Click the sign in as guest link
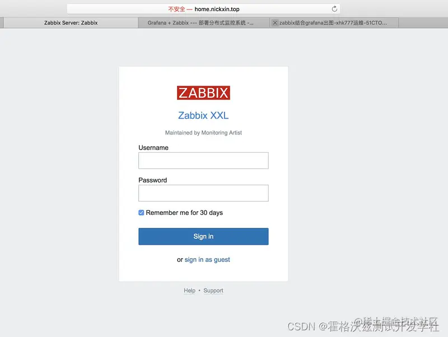The width and height of the screenshot is (448, 337). click(207, 260)
